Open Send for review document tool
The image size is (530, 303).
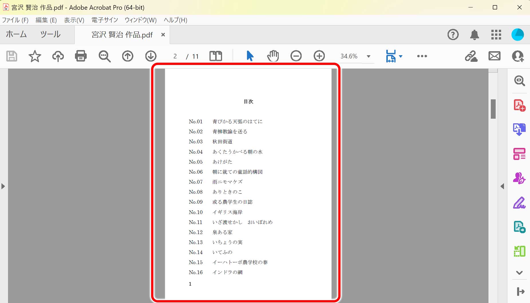[519, 227]
